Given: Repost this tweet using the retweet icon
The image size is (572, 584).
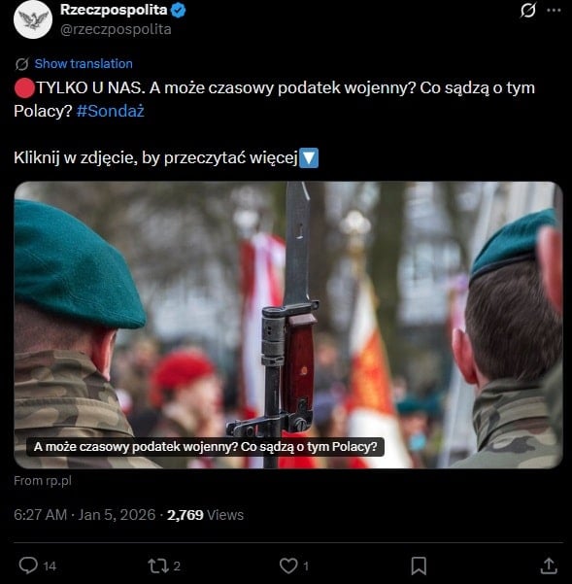Looking at the screenshot, I should [x=158, y=566].
